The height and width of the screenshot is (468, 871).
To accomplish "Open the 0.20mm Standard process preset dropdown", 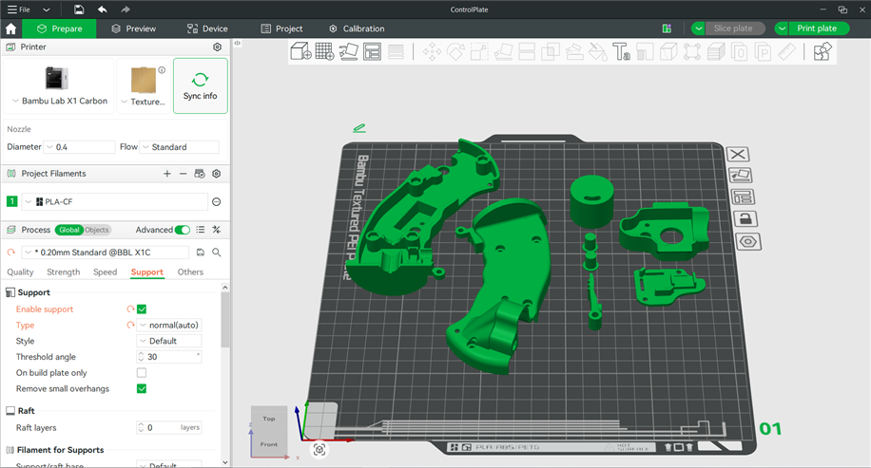I will (106, 253).
